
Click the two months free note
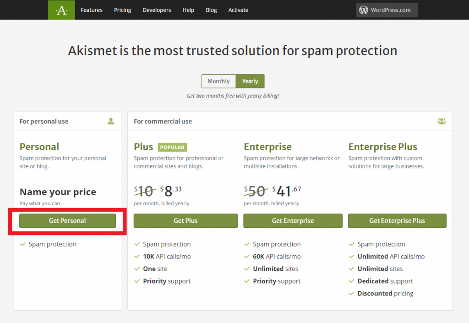point(233,96)
